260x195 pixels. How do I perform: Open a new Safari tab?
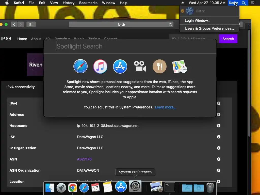(248, 26)
